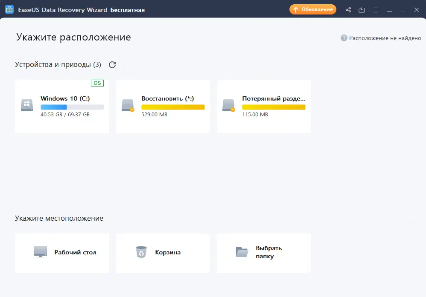Refresh the devices and drives list
426x297 pixels.
tap(112, 65)
